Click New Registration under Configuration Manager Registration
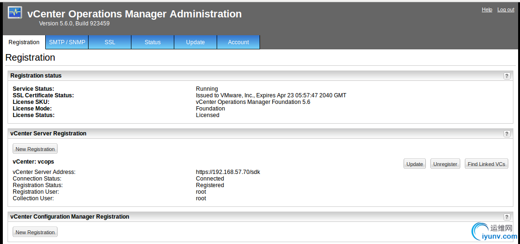This screenshot has width=520, height=244. 35,232
